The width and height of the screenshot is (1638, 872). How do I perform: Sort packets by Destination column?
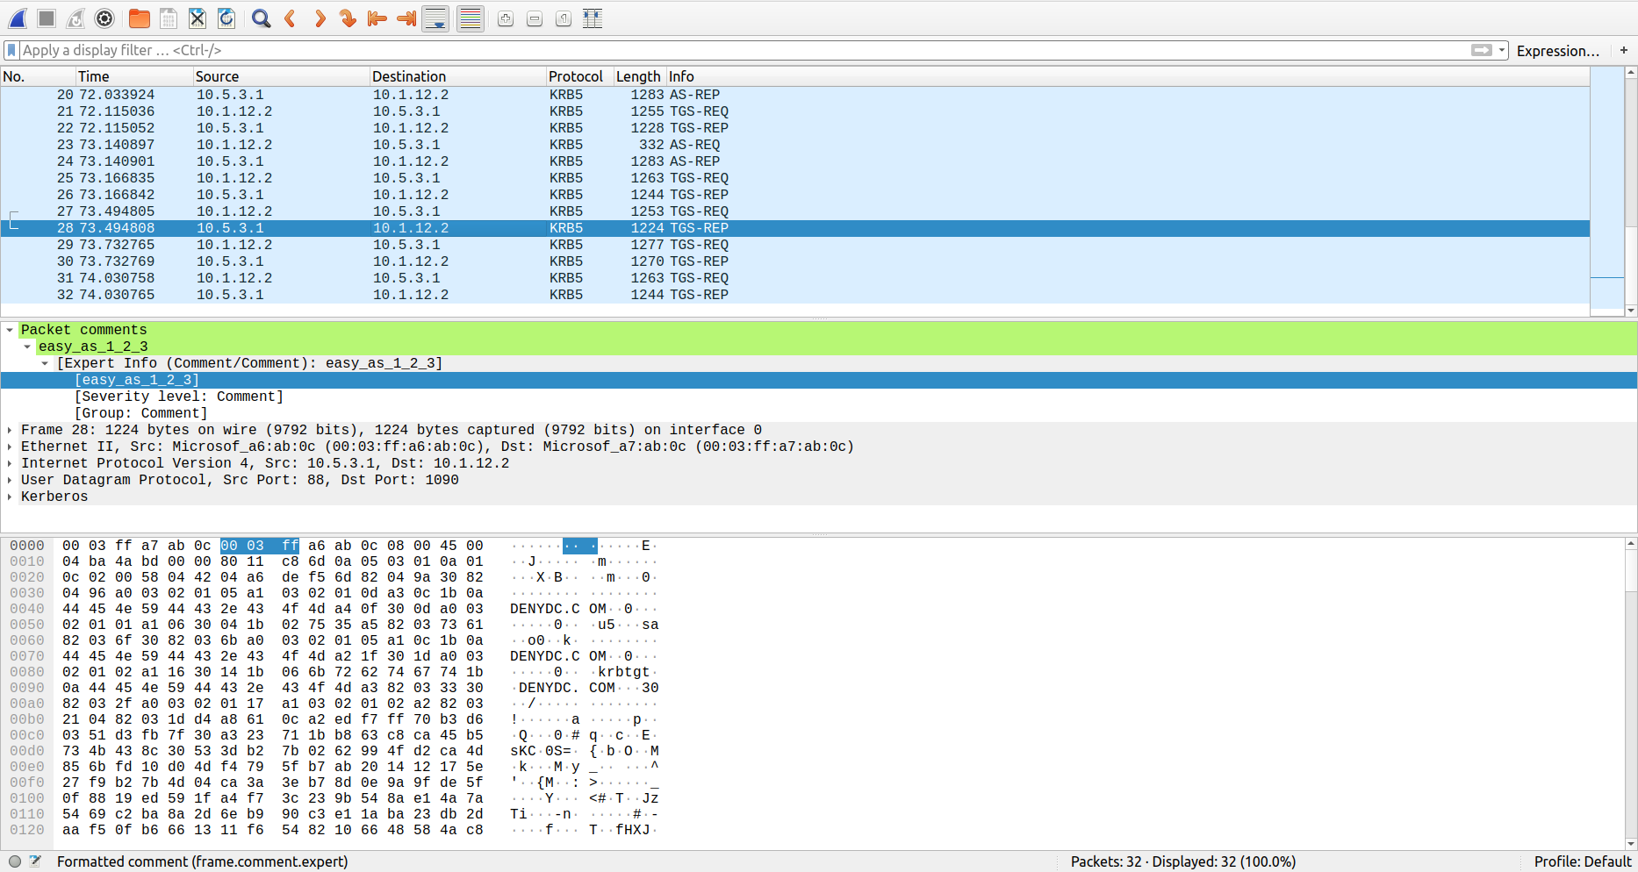(x=458, y=76)
